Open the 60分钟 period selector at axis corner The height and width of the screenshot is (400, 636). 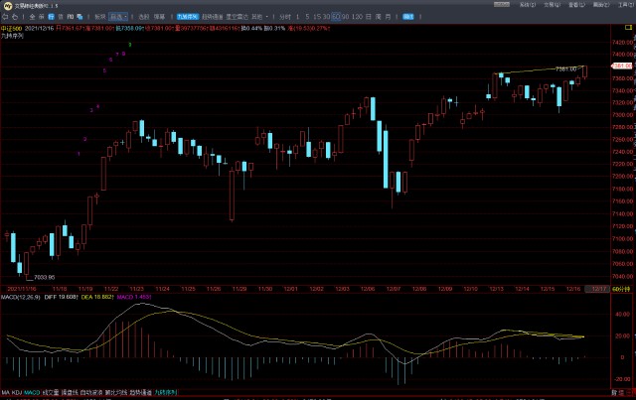tap(621, 289)
